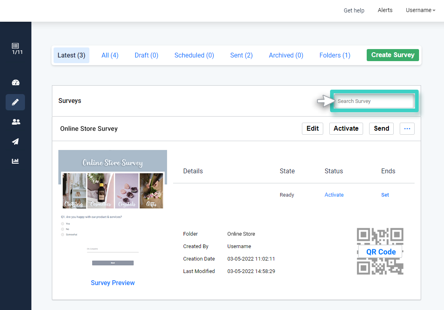Viewport: 444px width, 310px height.
Task: Open the bar chart reports icon
Action: click(15, 161)
